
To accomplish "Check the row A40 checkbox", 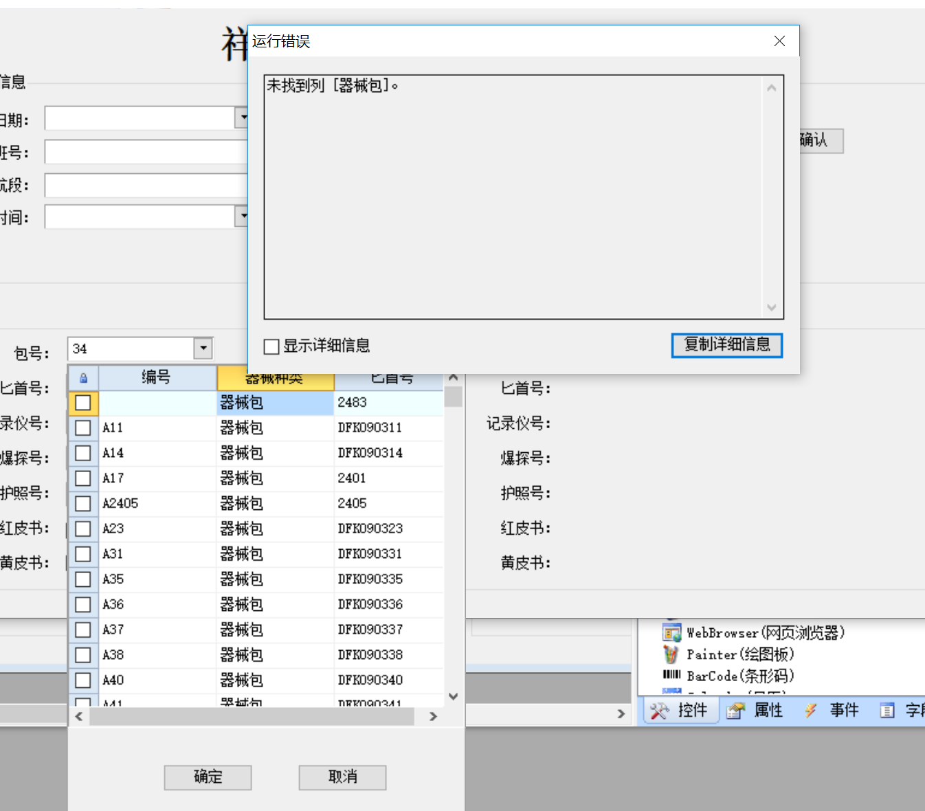I will pyautogui.click(x=83, y=680).
